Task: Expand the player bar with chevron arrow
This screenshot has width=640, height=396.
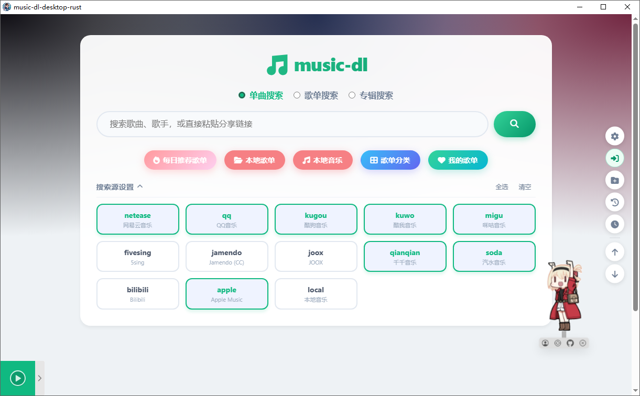Action: (x=40, y=378)
